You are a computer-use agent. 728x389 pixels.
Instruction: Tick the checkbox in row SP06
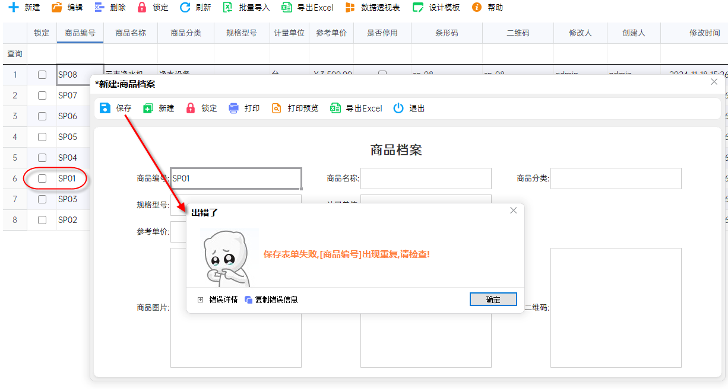pos(42,116)
